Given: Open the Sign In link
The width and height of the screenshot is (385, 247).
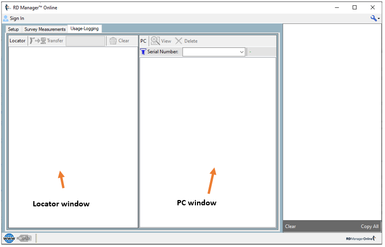Looking at the screenshot, I should (x=17, y=18).
